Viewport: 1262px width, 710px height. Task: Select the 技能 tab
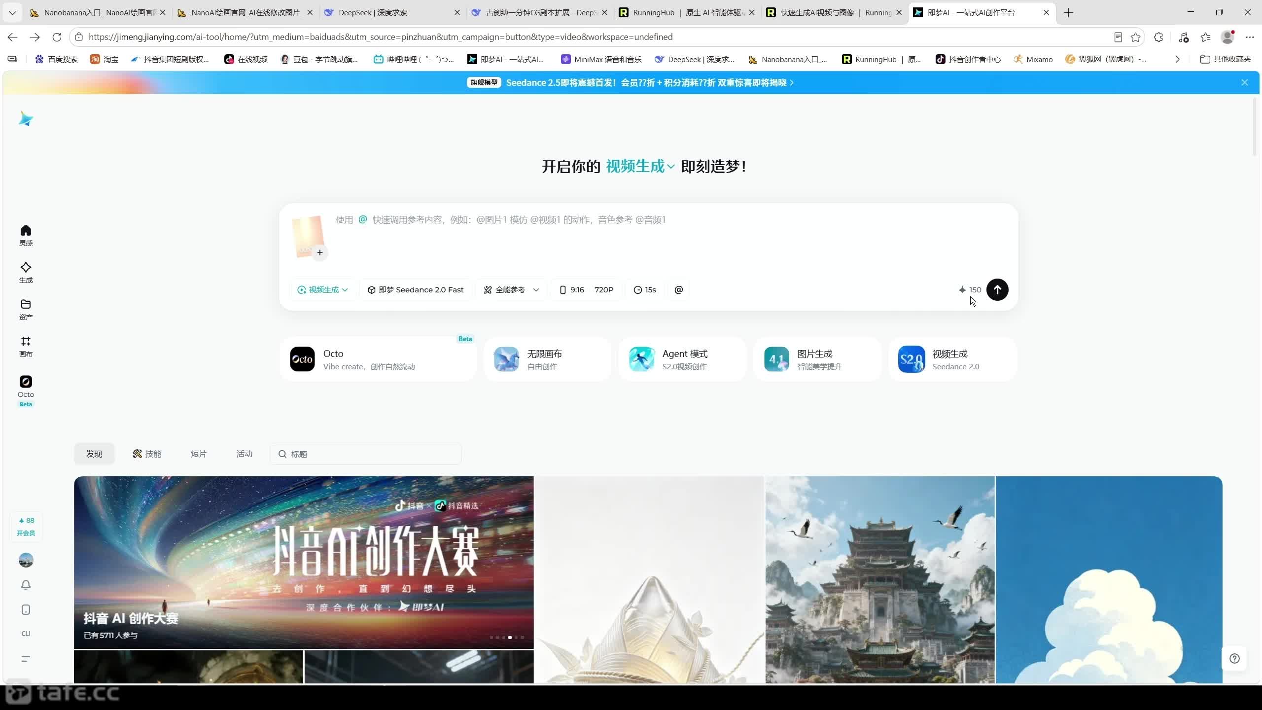pos(147,454)
